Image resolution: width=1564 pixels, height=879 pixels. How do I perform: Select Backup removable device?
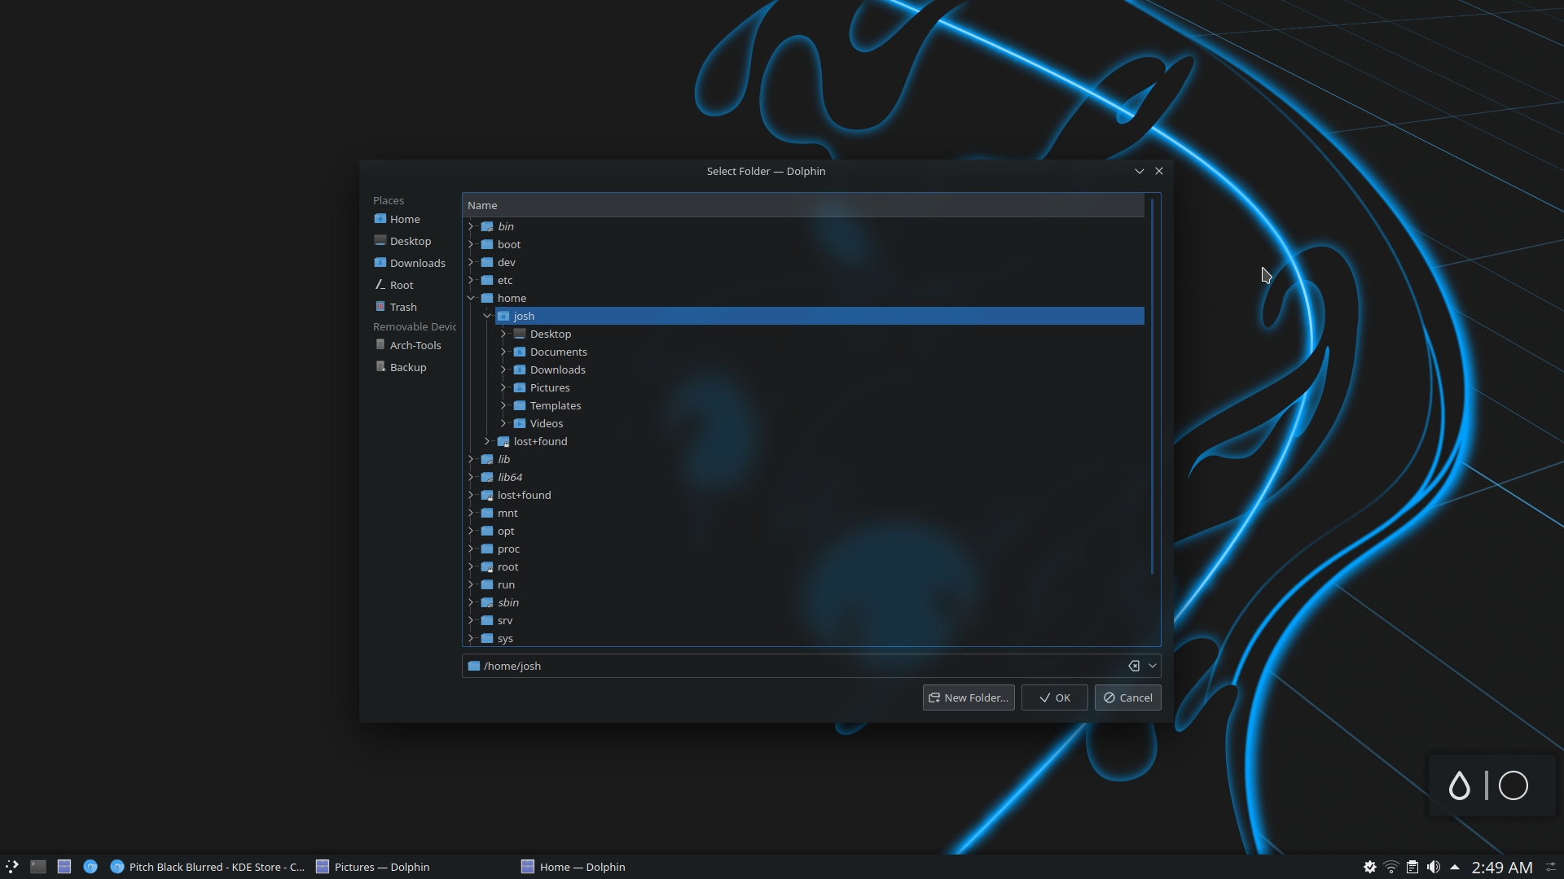tap(401, 367)
